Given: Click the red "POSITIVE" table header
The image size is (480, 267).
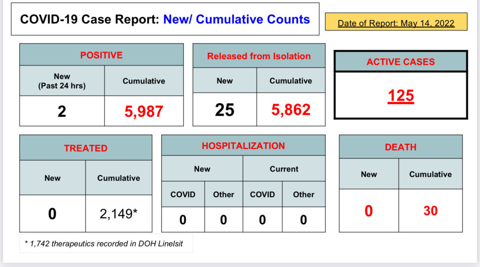Looking at the screenshot, I should (101, 55).
